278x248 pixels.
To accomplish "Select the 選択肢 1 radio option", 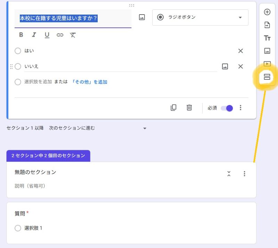I will 18,228.
